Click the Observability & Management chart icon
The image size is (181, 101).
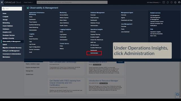pyautogui.click(x=28, y=8)
